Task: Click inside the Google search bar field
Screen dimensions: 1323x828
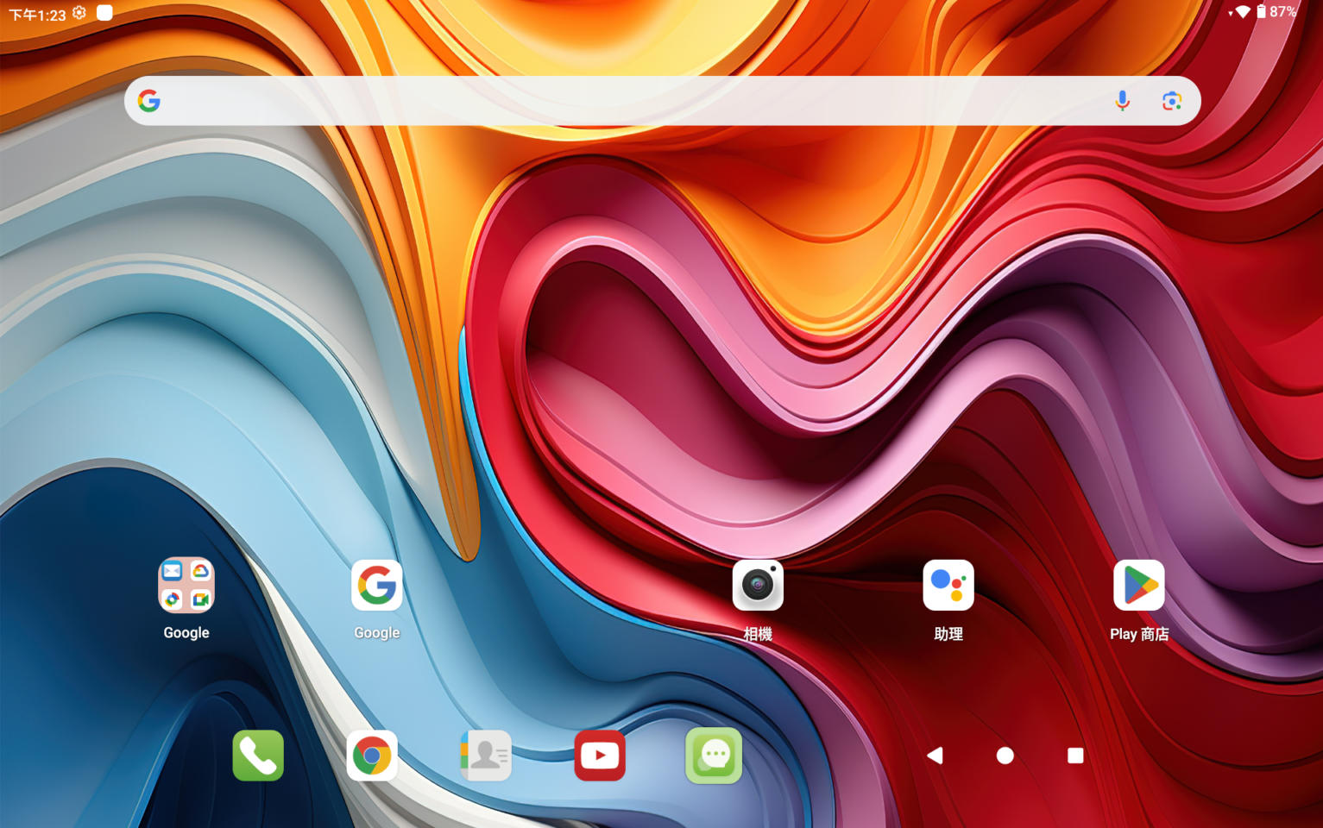Action: 663,101
